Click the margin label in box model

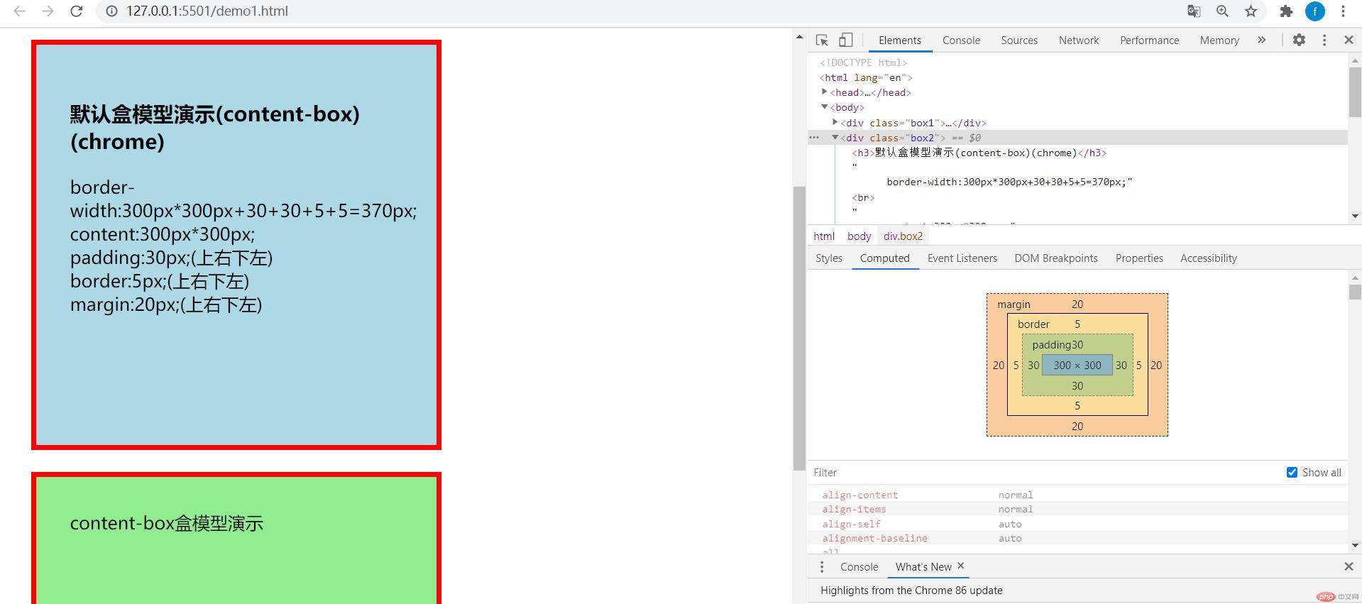[1014, 304]
